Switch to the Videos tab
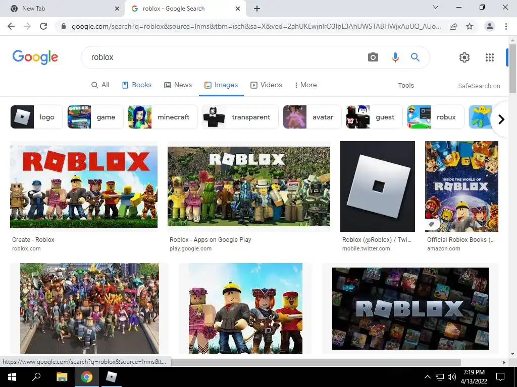The height and width of the screenshot is (387, 517). [x=266, y=85]
